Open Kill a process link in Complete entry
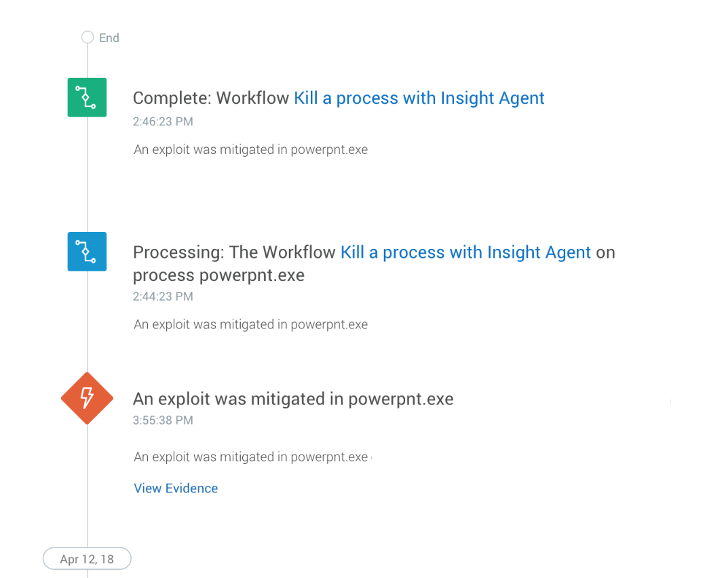The image size is (726, 578). click(419, 98)
